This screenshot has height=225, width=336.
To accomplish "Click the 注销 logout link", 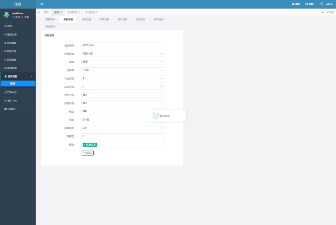I will 26,17.
